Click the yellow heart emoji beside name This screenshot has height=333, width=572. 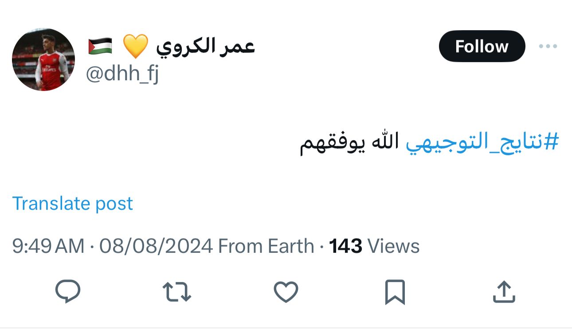click(x=135, y=47)
